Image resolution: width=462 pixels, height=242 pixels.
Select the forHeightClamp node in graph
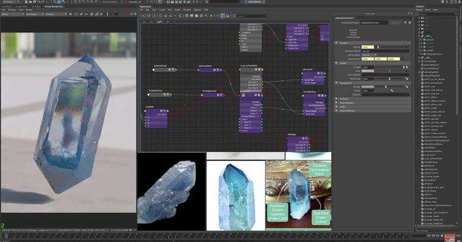coord(213,95)
